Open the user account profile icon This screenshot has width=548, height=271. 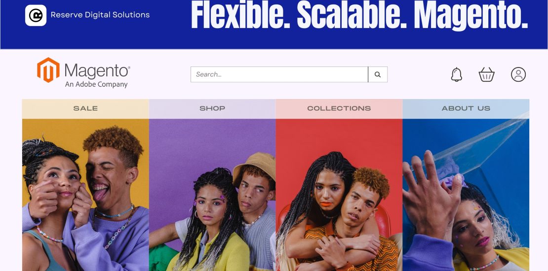point(518,74)
